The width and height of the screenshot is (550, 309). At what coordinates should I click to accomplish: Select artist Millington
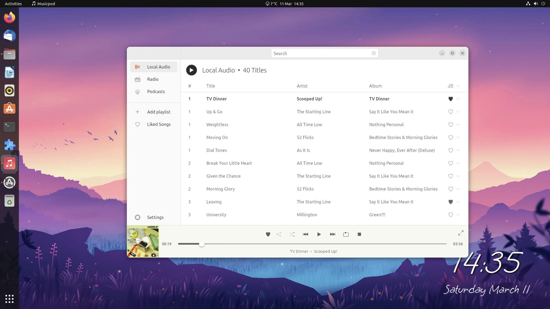point(307,215)
